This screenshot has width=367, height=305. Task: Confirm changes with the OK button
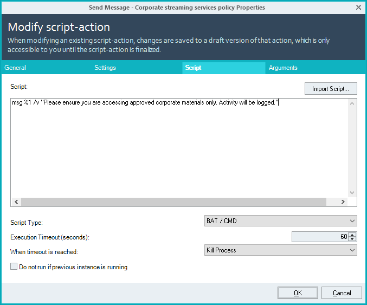point(298,293)
